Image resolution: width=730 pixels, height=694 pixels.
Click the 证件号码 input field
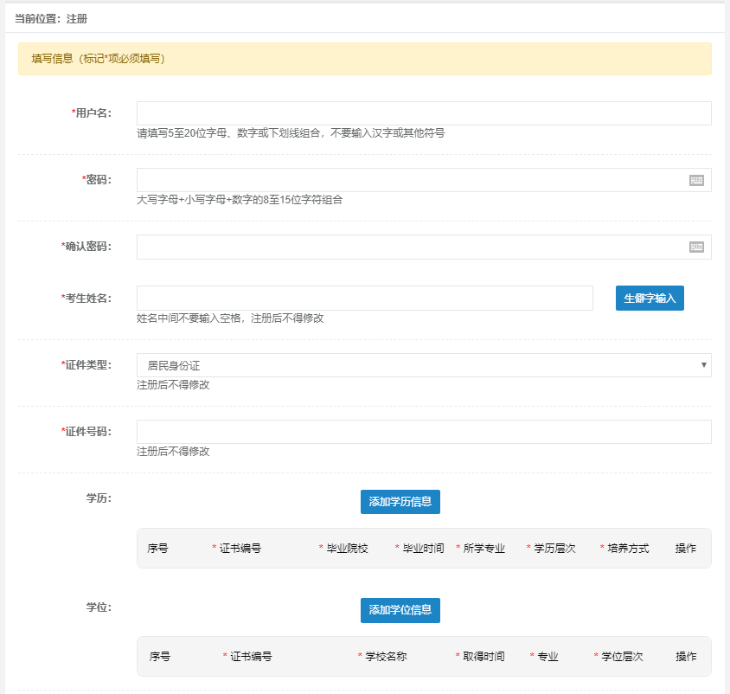coord(424,431)
